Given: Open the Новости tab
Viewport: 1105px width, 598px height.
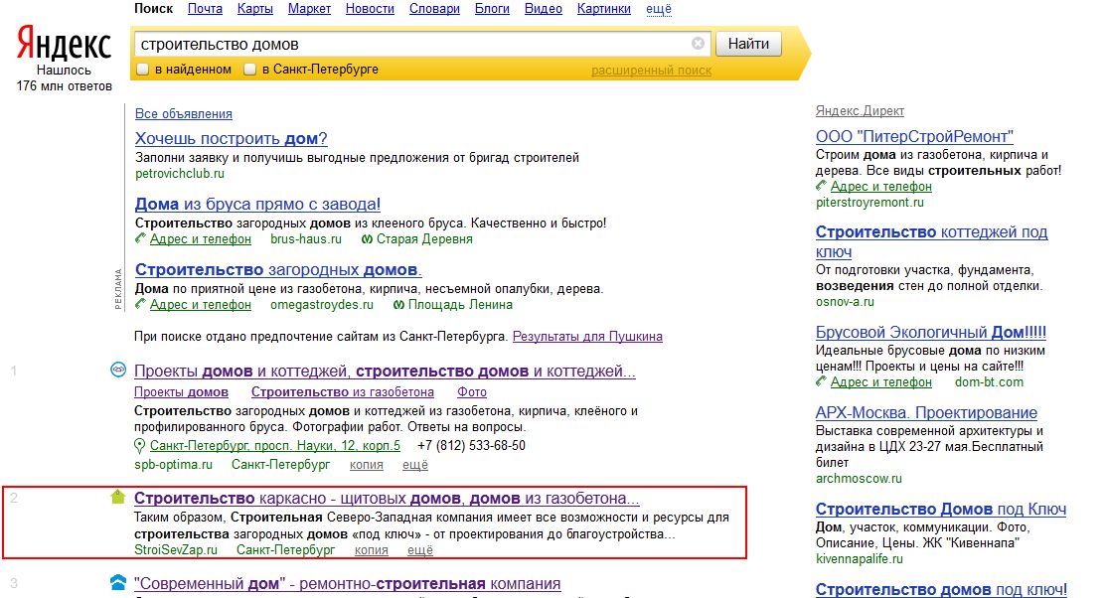Looking at the screenshot, I should tap(370, 9).
